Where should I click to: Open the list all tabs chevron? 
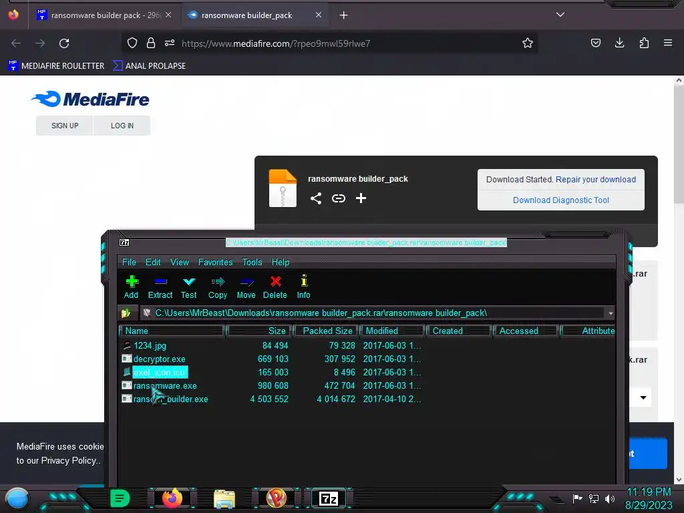tap(560, 15)
